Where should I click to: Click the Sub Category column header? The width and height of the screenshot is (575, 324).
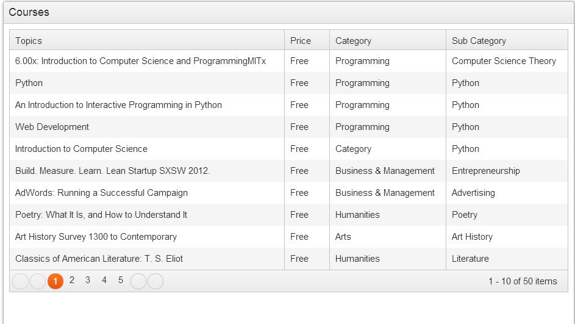tap(479, 41)
